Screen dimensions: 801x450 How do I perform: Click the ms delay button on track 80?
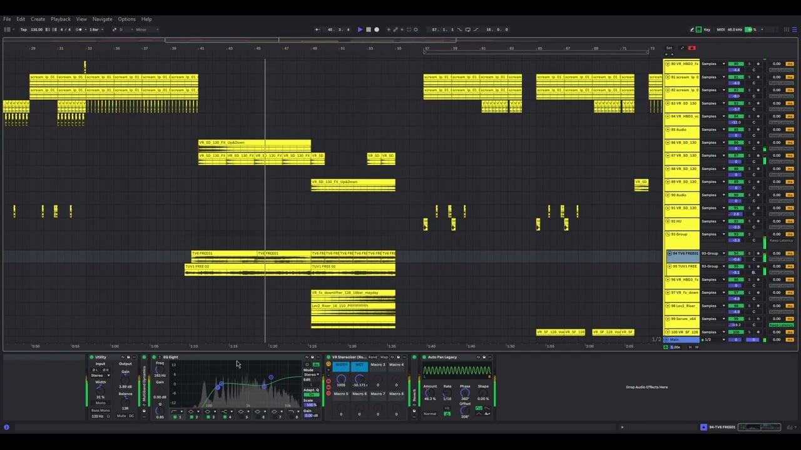(x=790, y=64)
